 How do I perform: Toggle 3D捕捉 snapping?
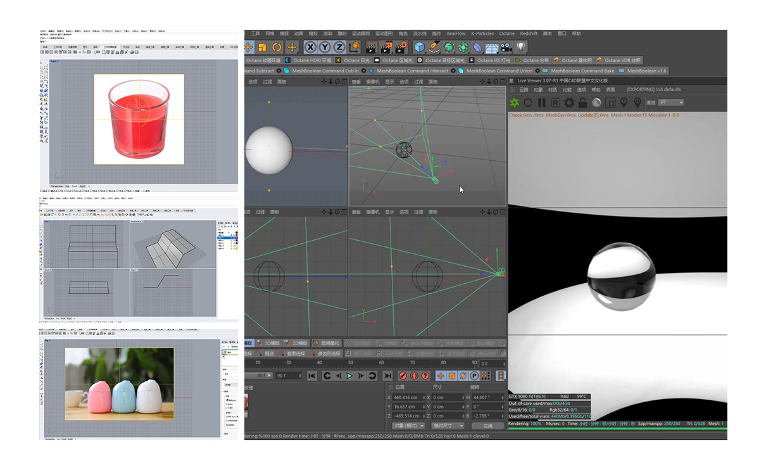269,343
